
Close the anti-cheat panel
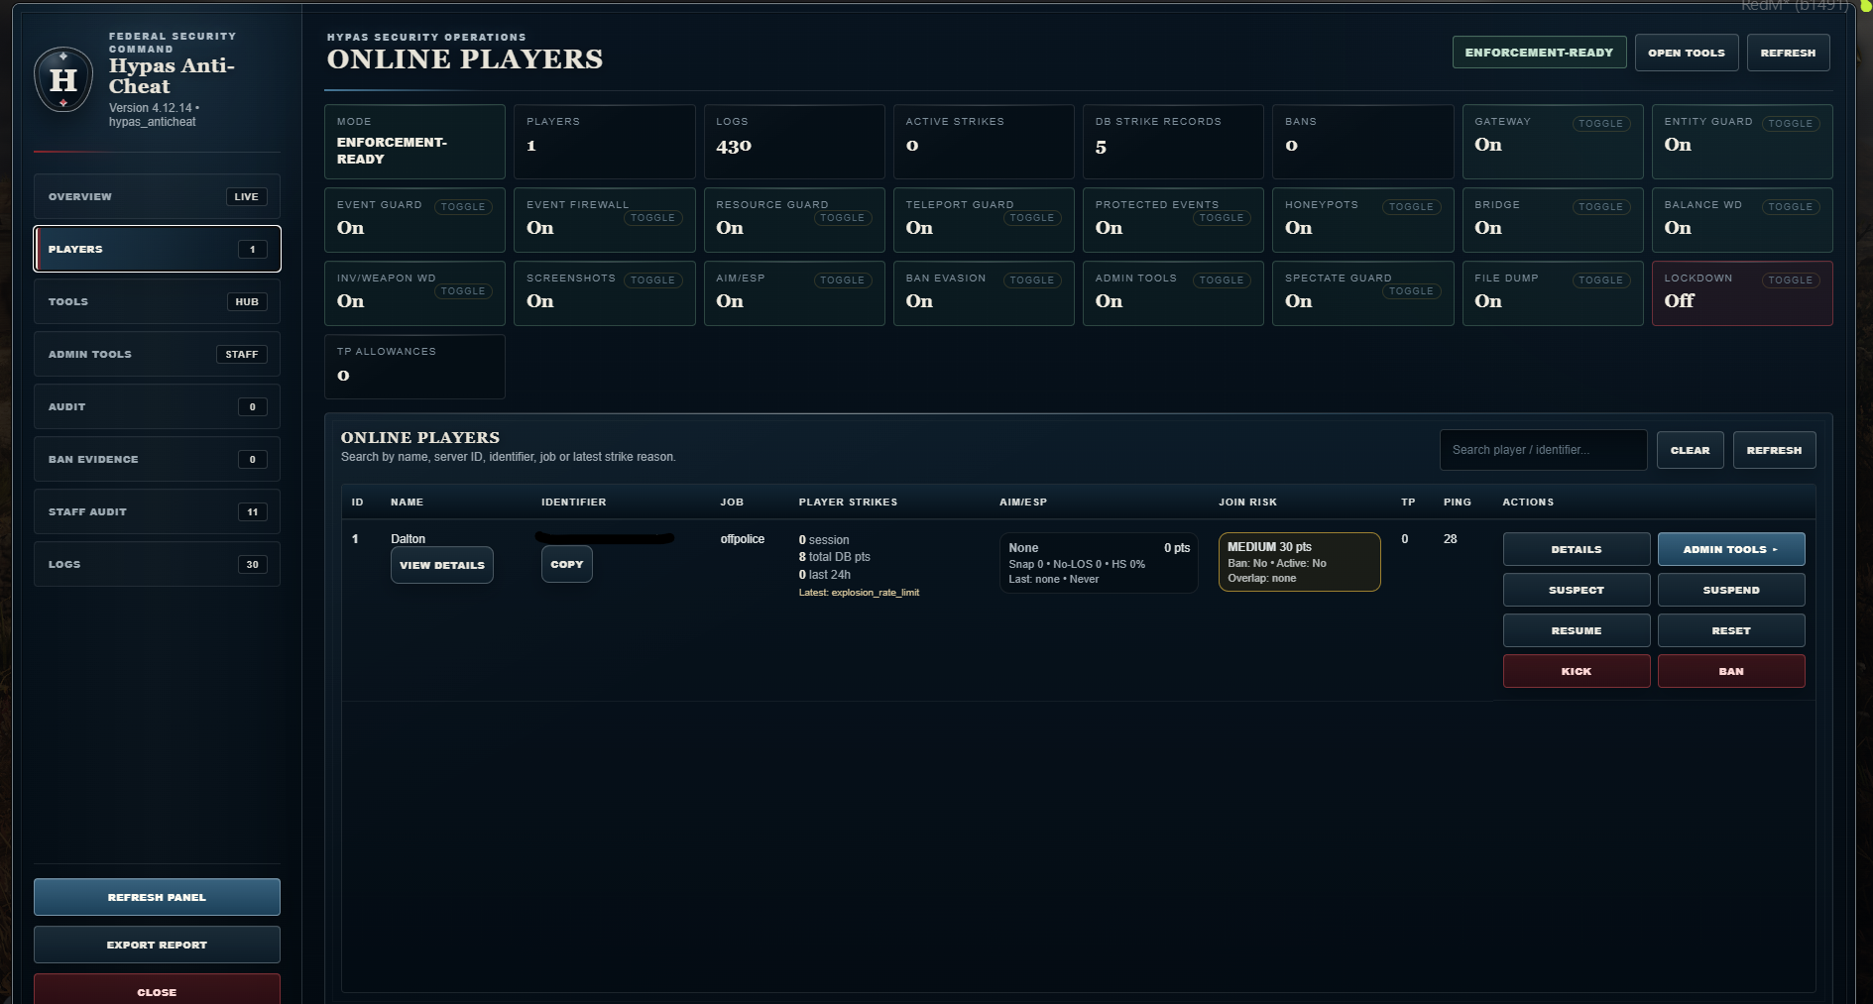tap(157, 989)
